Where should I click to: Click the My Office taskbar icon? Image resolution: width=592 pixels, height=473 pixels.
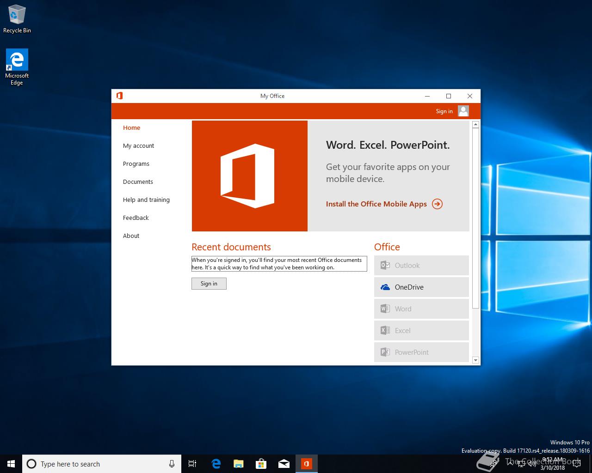pos(306,464)
